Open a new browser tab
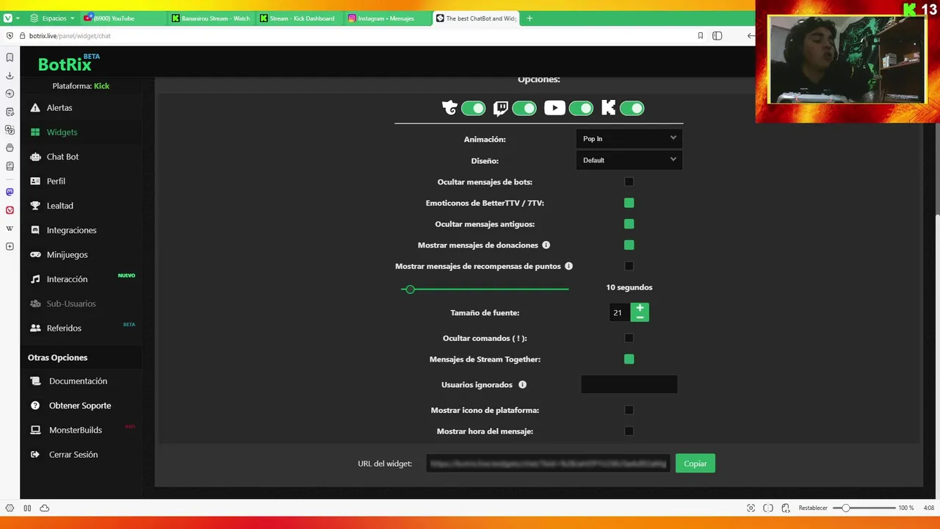The width and height of the screenshot is (940, 529). pos(529,18)
